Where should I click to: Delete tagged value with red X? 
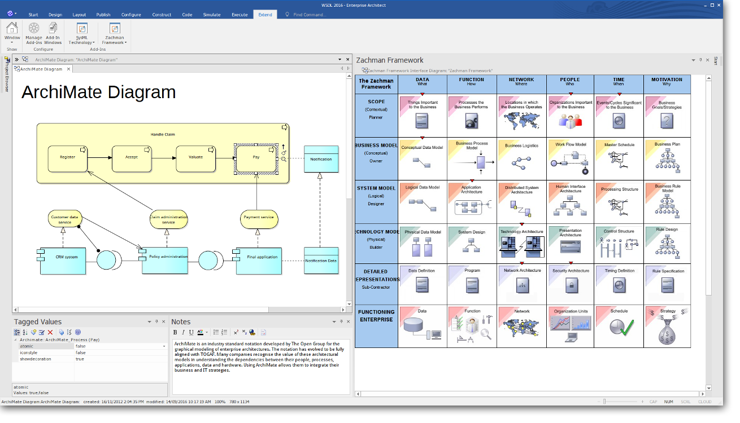point(50,333)
